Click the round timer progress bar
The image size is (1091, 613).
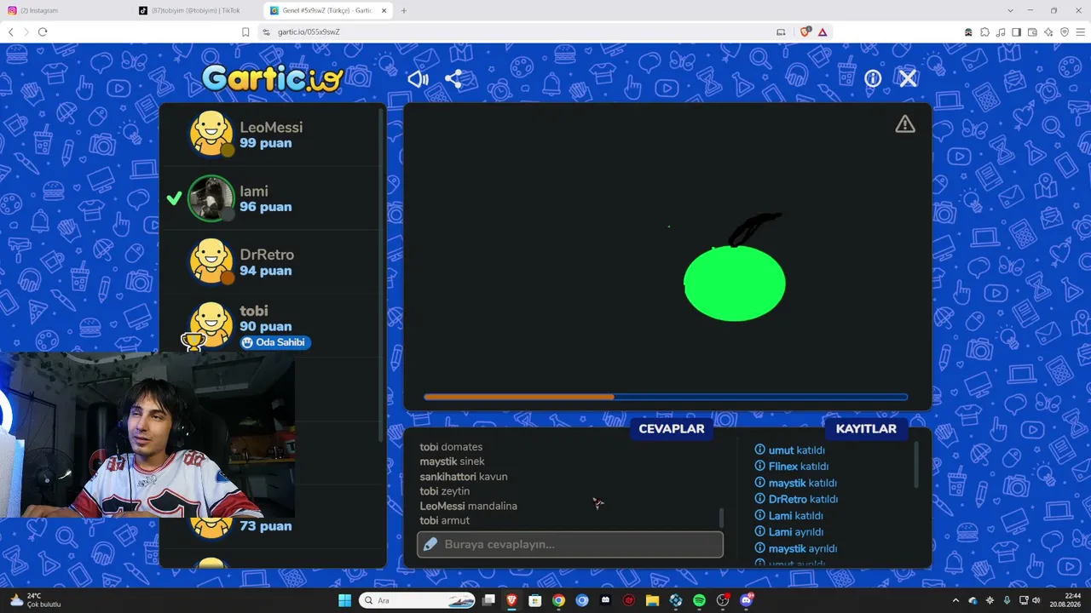(666, 397)
